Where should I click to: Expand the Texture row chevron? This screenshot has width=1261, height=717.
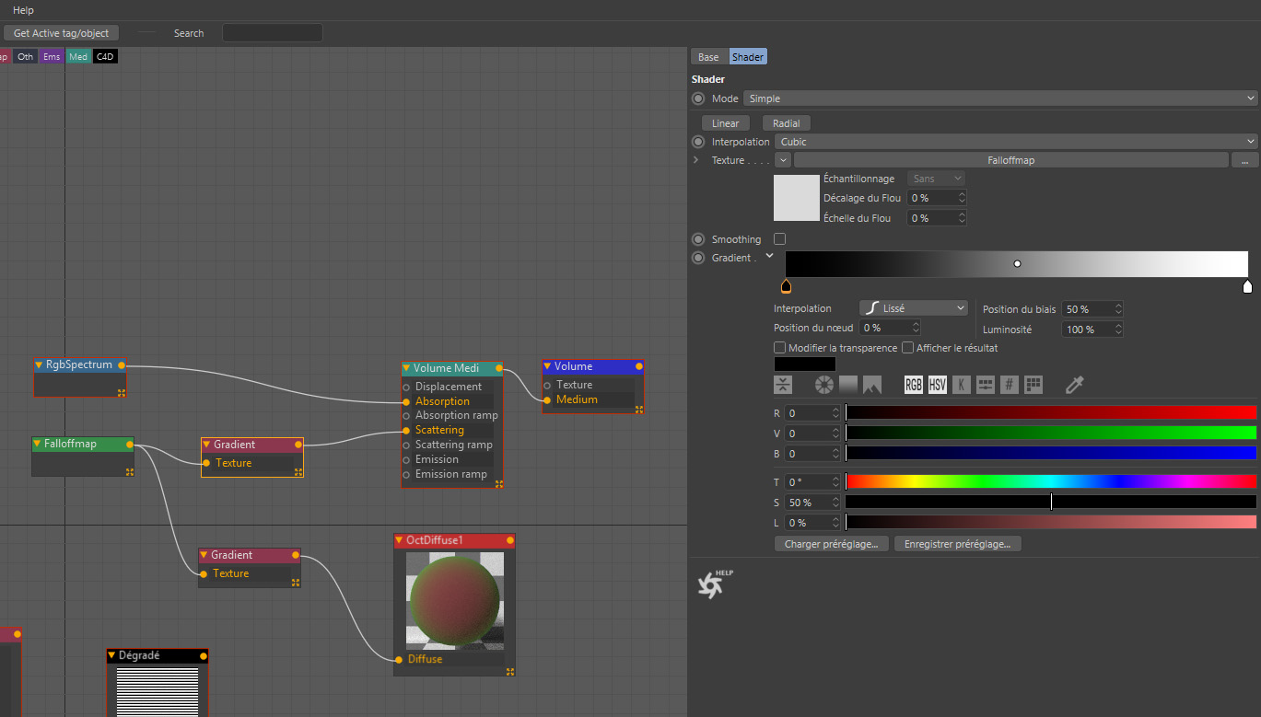tap(696, 160)
